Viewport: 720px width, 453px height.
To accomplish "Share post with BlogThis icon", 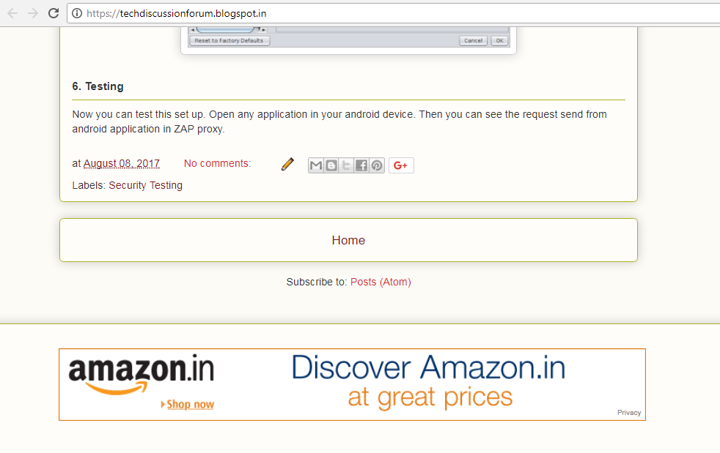I will (x=331, y=165).
